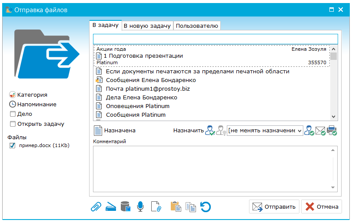Click the document with paperclip icon
This screenshot has width=352, height=223.
156,207
